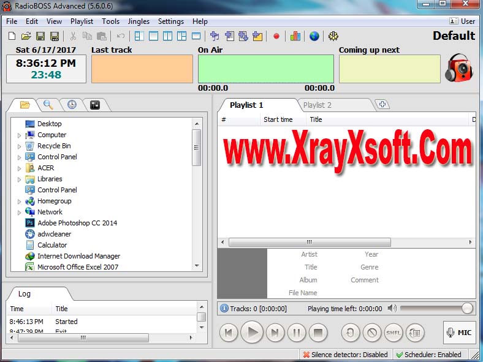483x362 pixels.
Task: Select the second window layout icon
Action: [x=153, y=36]
